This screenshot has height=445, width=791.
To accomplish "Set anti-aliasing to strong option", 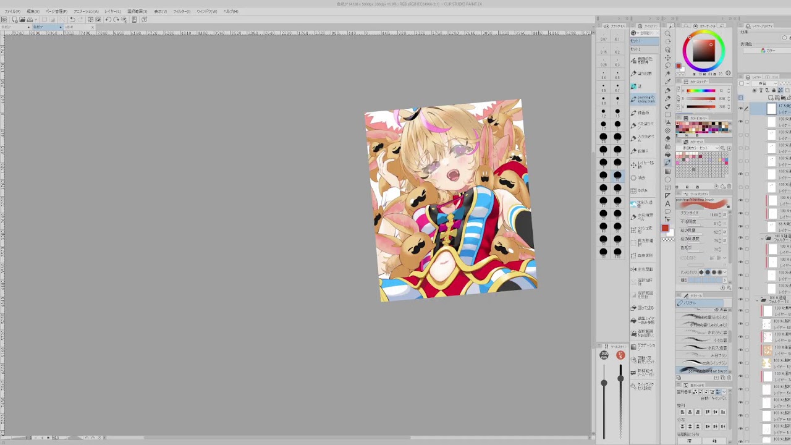I will click(721, 272).
